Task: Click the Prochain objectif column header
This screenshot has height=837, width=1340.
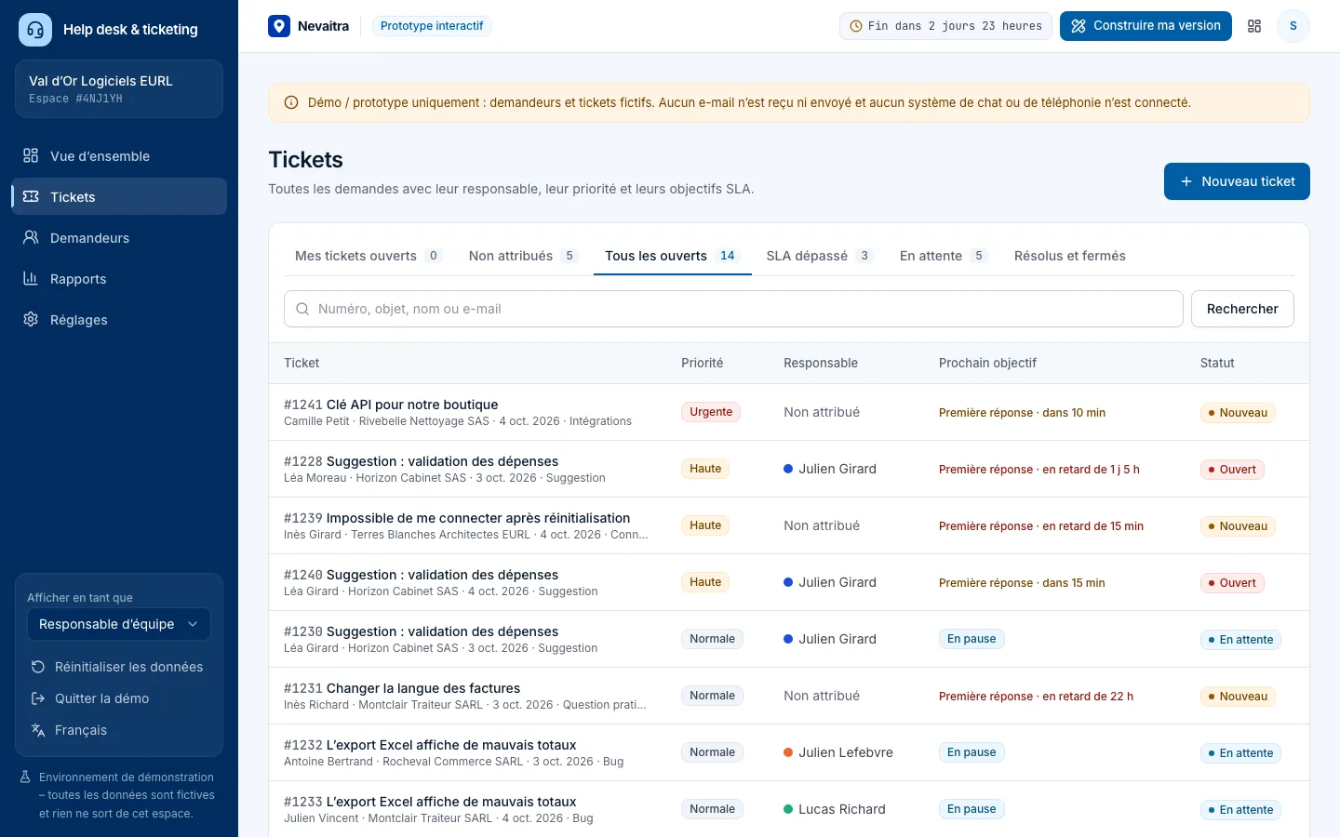Action: tap(987, 363)
